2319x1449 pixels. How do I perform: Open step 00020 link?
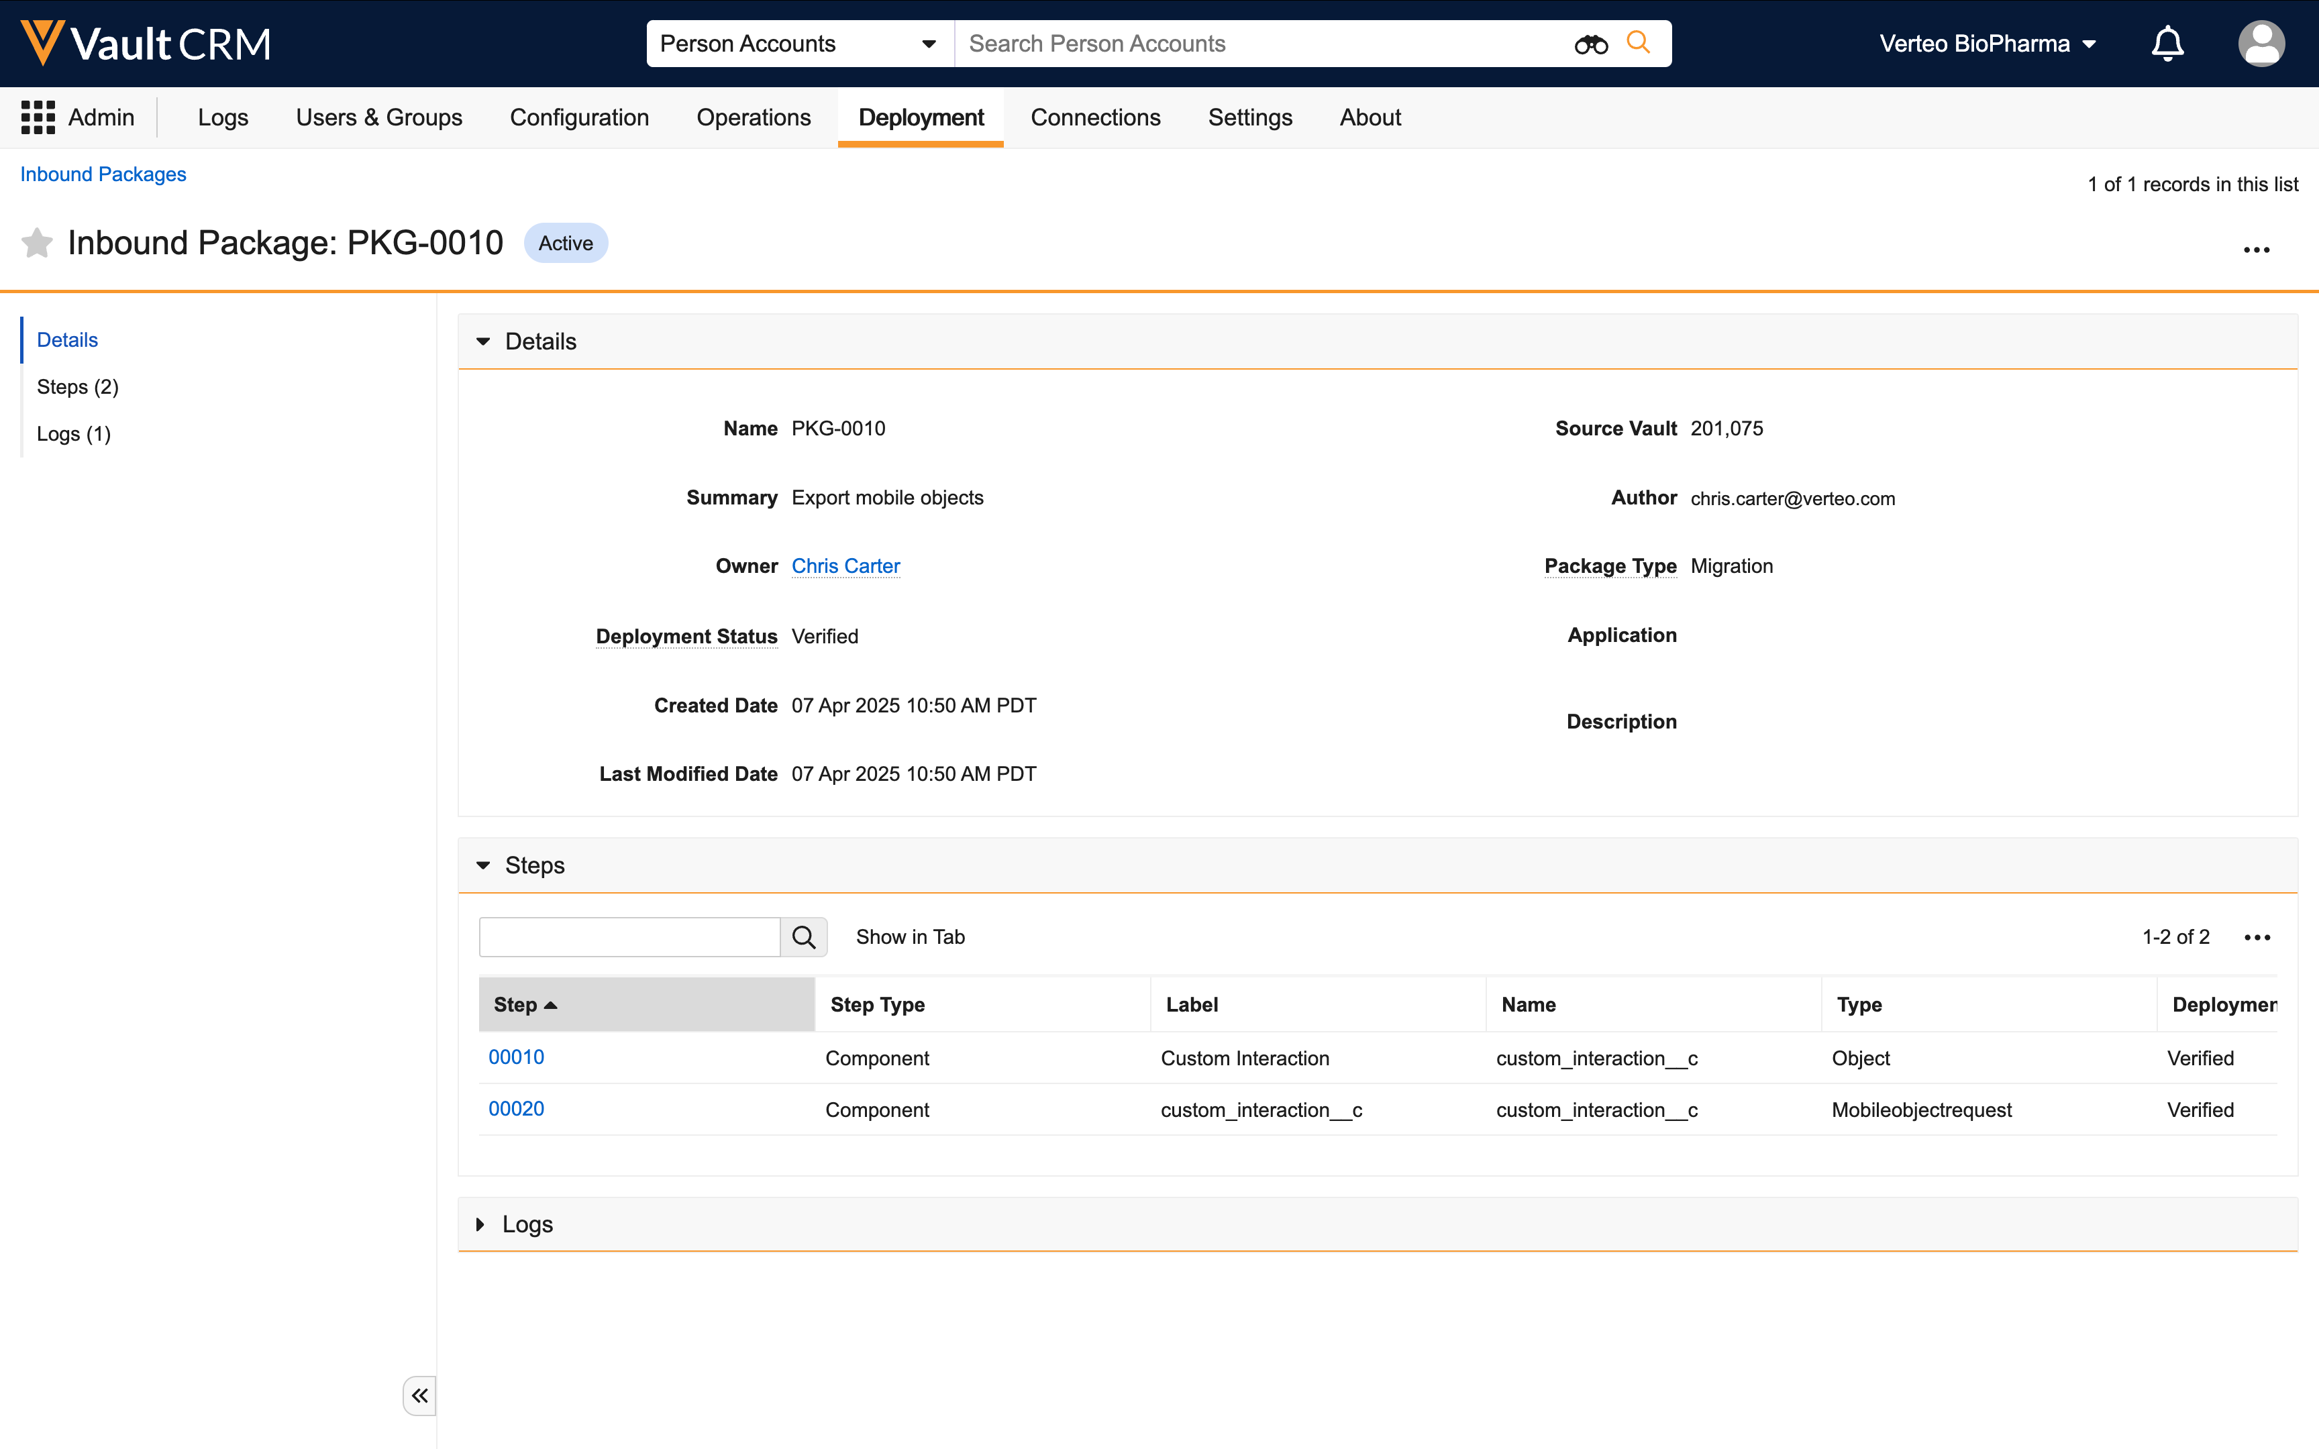click(515, 1109)
